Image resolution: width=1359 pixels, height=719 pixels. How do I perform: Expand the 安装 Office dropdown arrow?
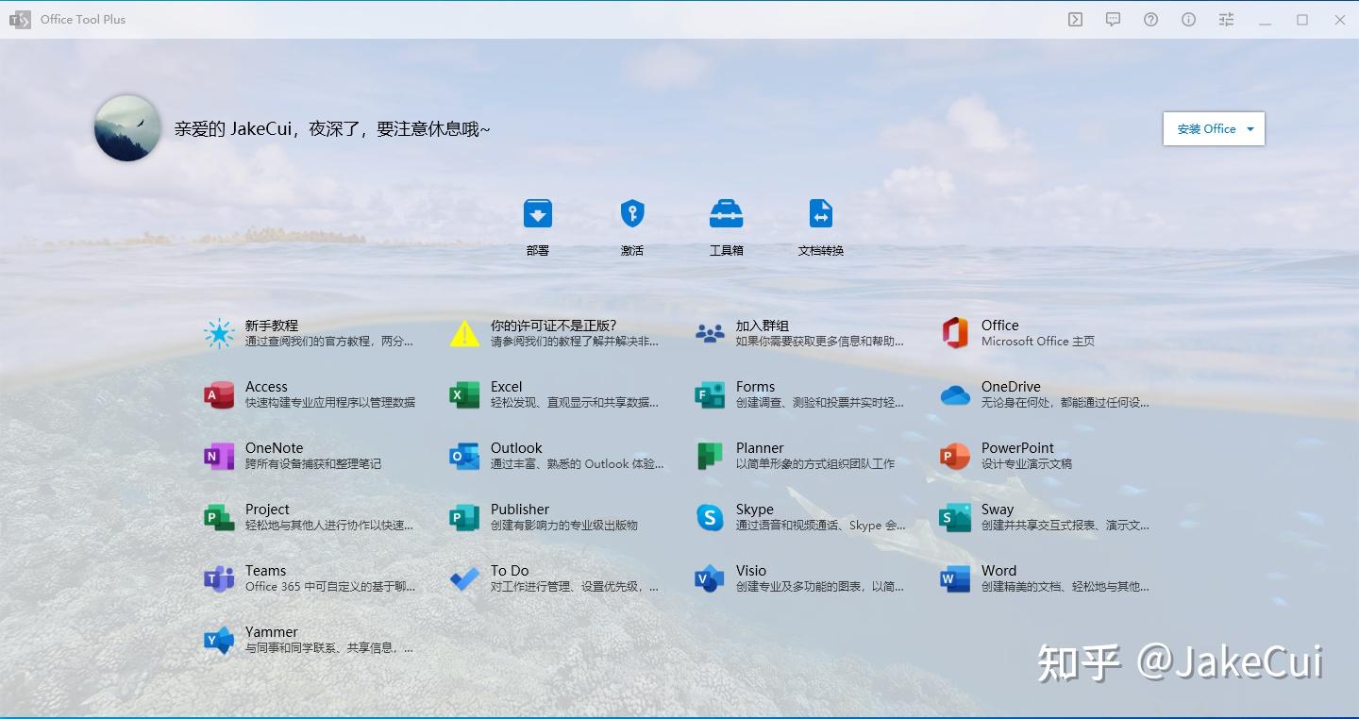1250,129
